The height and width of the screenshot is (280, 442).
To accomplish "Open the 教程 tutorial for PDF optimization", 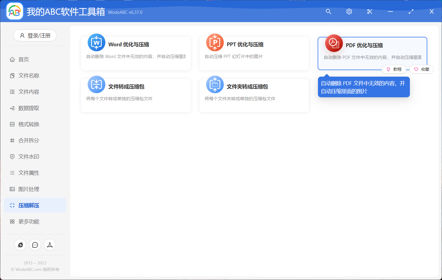I will pyautogui.click(x=394, y=69).
